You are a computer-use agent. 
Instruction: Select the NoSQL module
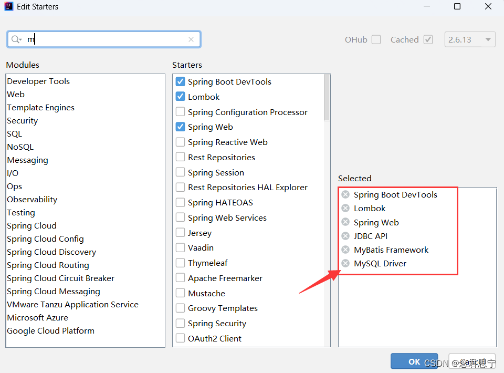pyautogui.click(x=20, y=147)
